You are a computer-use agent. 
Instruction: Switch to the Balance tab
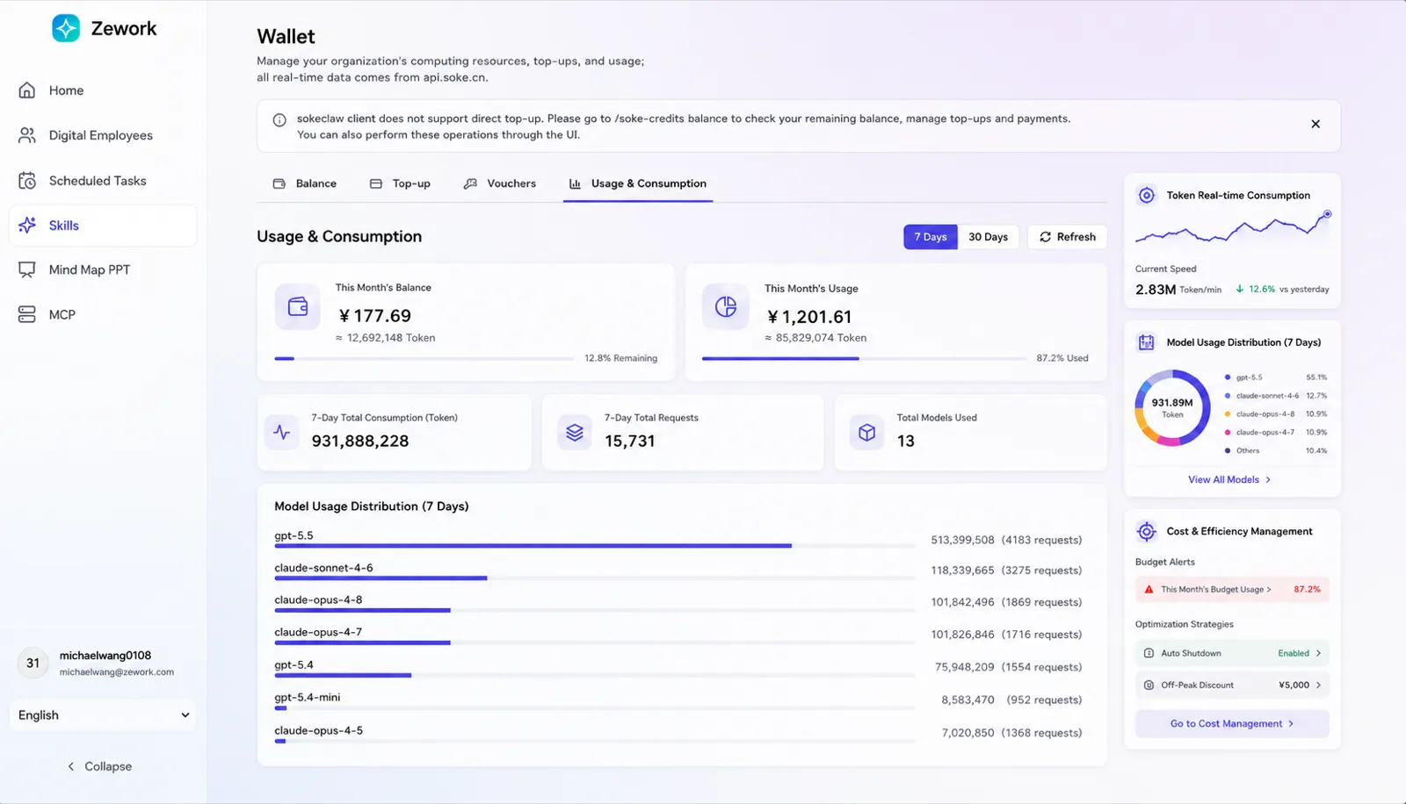(x=305, y=183)
